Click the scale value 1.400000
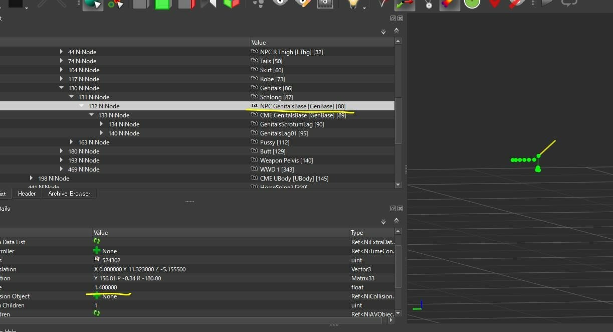The height and width of the screenshot is (332, 613). (x=106, y=287)
